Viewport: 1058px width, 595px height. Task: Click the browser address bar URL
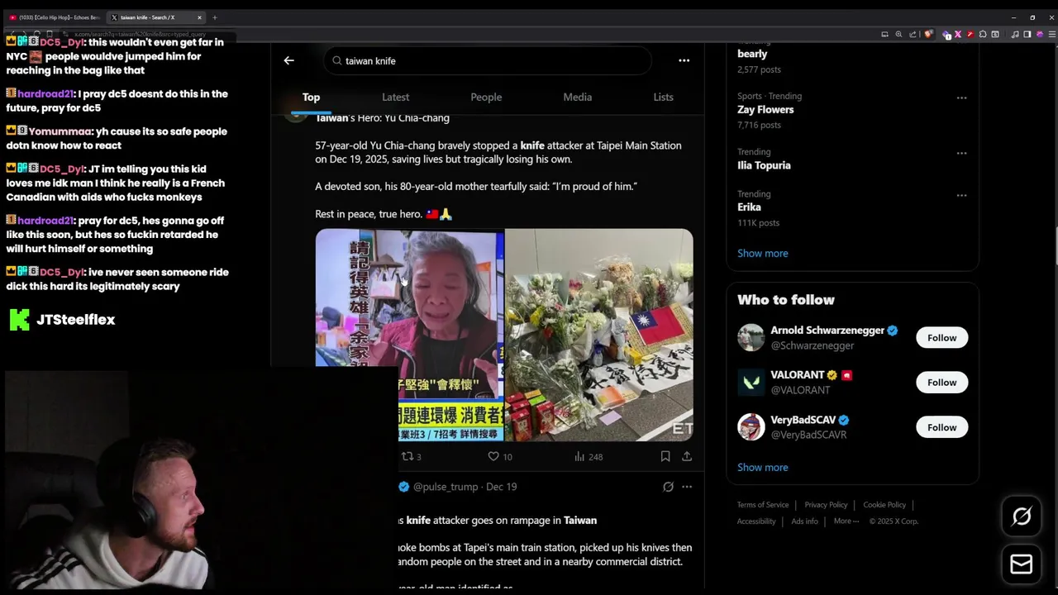click(141, 35)
